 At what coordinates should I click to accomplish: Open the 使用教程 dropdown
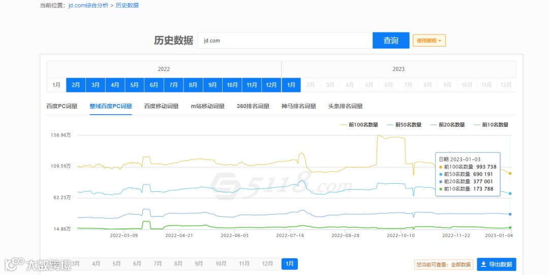coord(429,41)
